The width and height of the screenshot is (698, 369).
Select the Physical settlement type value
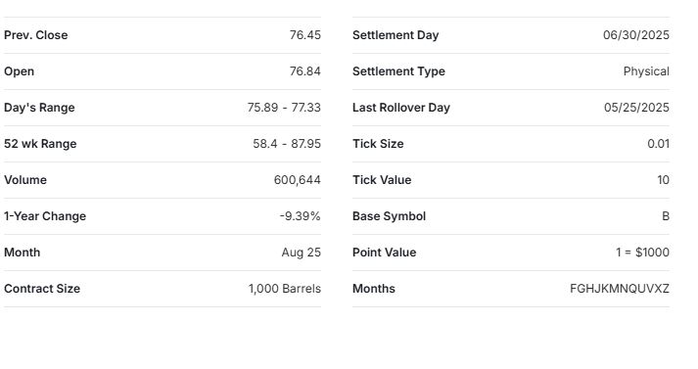coord(646,71)
